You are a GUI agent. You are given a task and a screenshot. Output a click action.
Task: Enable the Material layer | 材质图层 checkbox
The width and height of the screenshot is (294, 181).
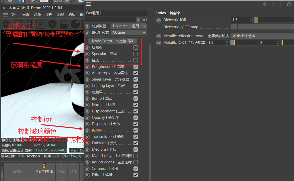coord(136,156)
